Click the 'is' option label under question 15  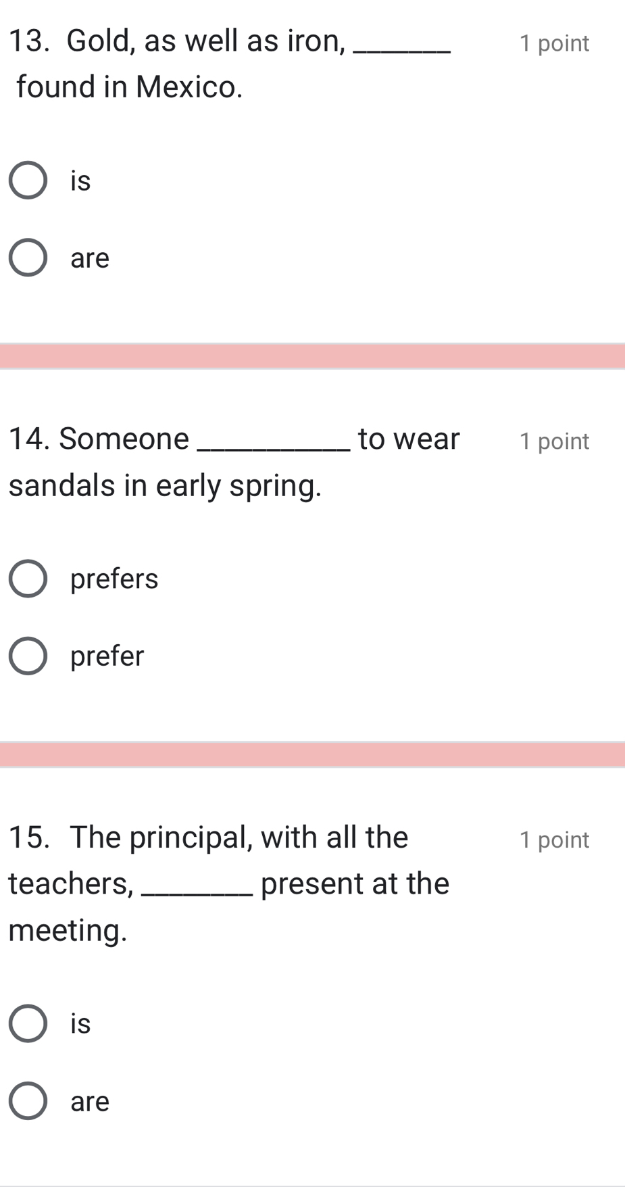pos(80,1023)
